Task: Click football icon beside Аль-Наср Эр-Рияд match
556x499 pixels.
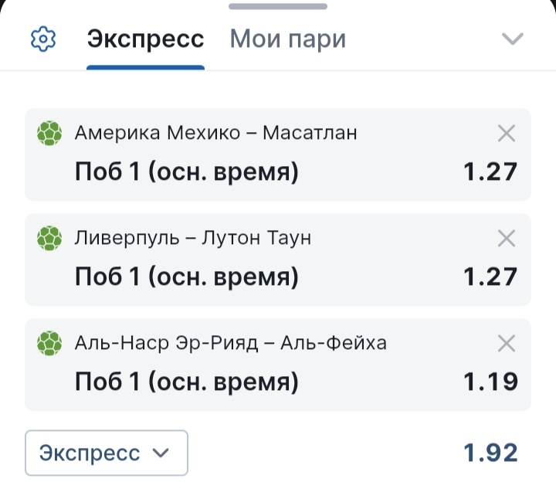Action: 49,342
